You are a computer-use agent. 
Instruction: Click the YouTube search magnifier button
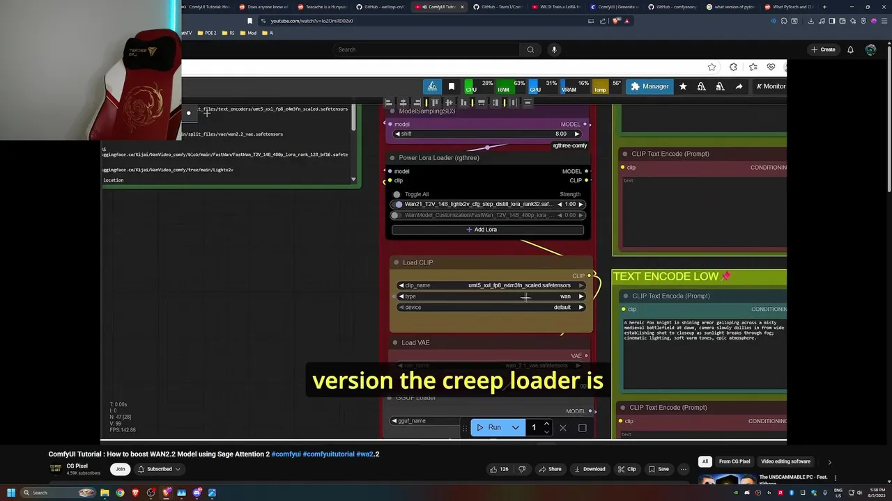(x=530, y=49)
